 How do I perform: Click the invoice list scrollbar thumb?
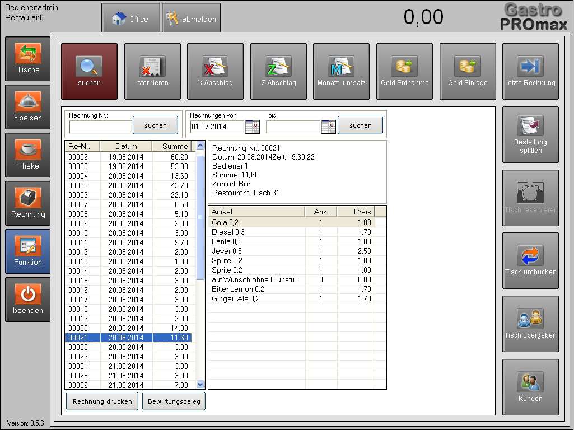point(200,217)
